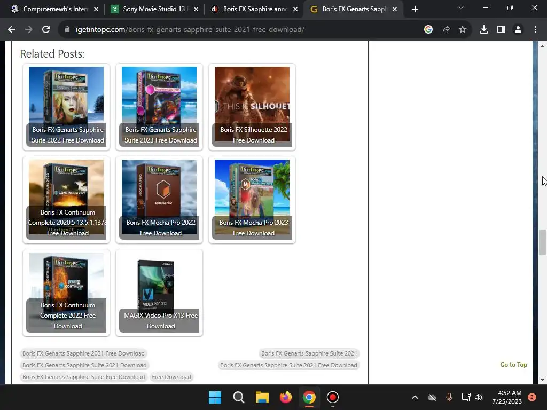Open Boris FX Mocha Pro 2023 post
Screen dimensions: 547x410
click(x=252, y=200)
